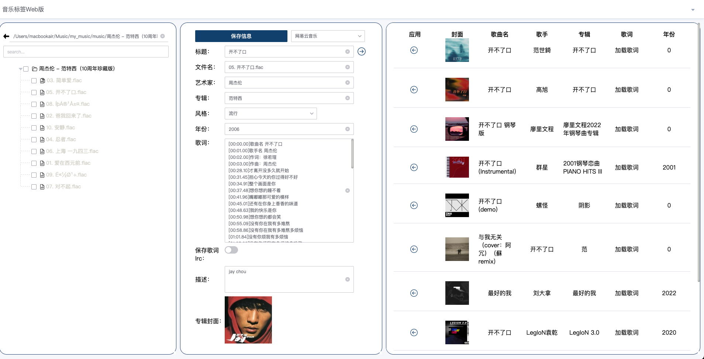Clear the 年份 field

tap(348, 129)
